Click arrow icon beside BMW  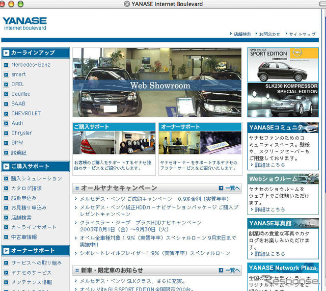point(6,143)
